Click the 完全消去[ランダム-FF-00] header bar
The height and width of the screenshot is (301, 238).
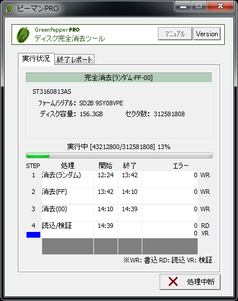click(119, 78)
